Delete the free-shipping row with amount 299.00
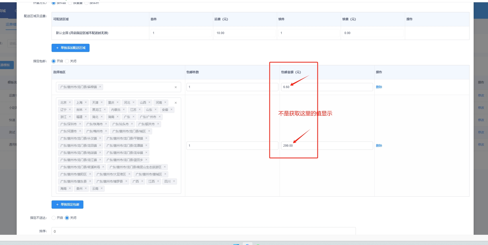The image size is (488, 245). click(379, 146)
